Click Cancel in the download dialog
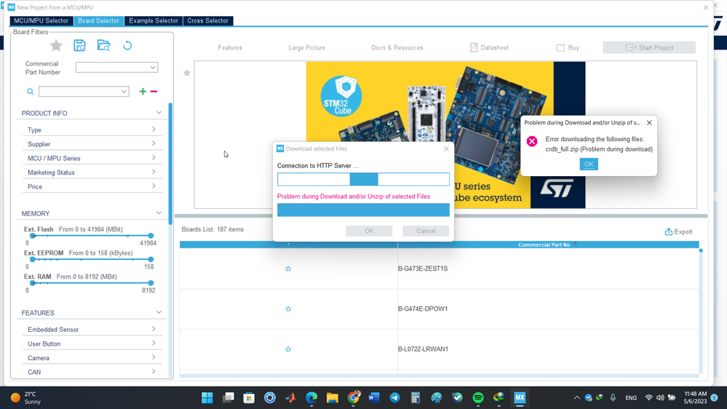 426,231
